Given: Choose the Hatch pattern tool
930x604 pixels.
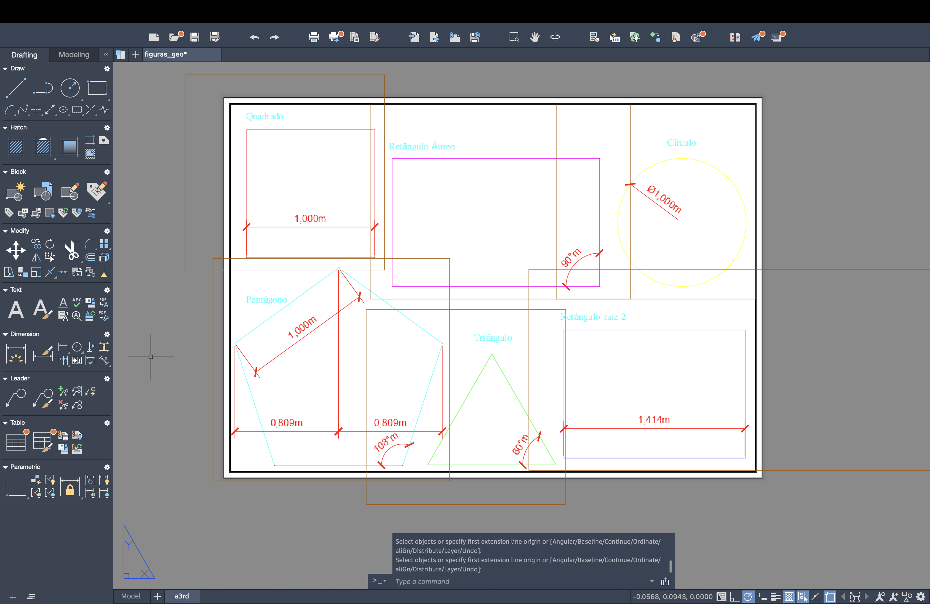Looking at the screenshot, I should (16, 147).
